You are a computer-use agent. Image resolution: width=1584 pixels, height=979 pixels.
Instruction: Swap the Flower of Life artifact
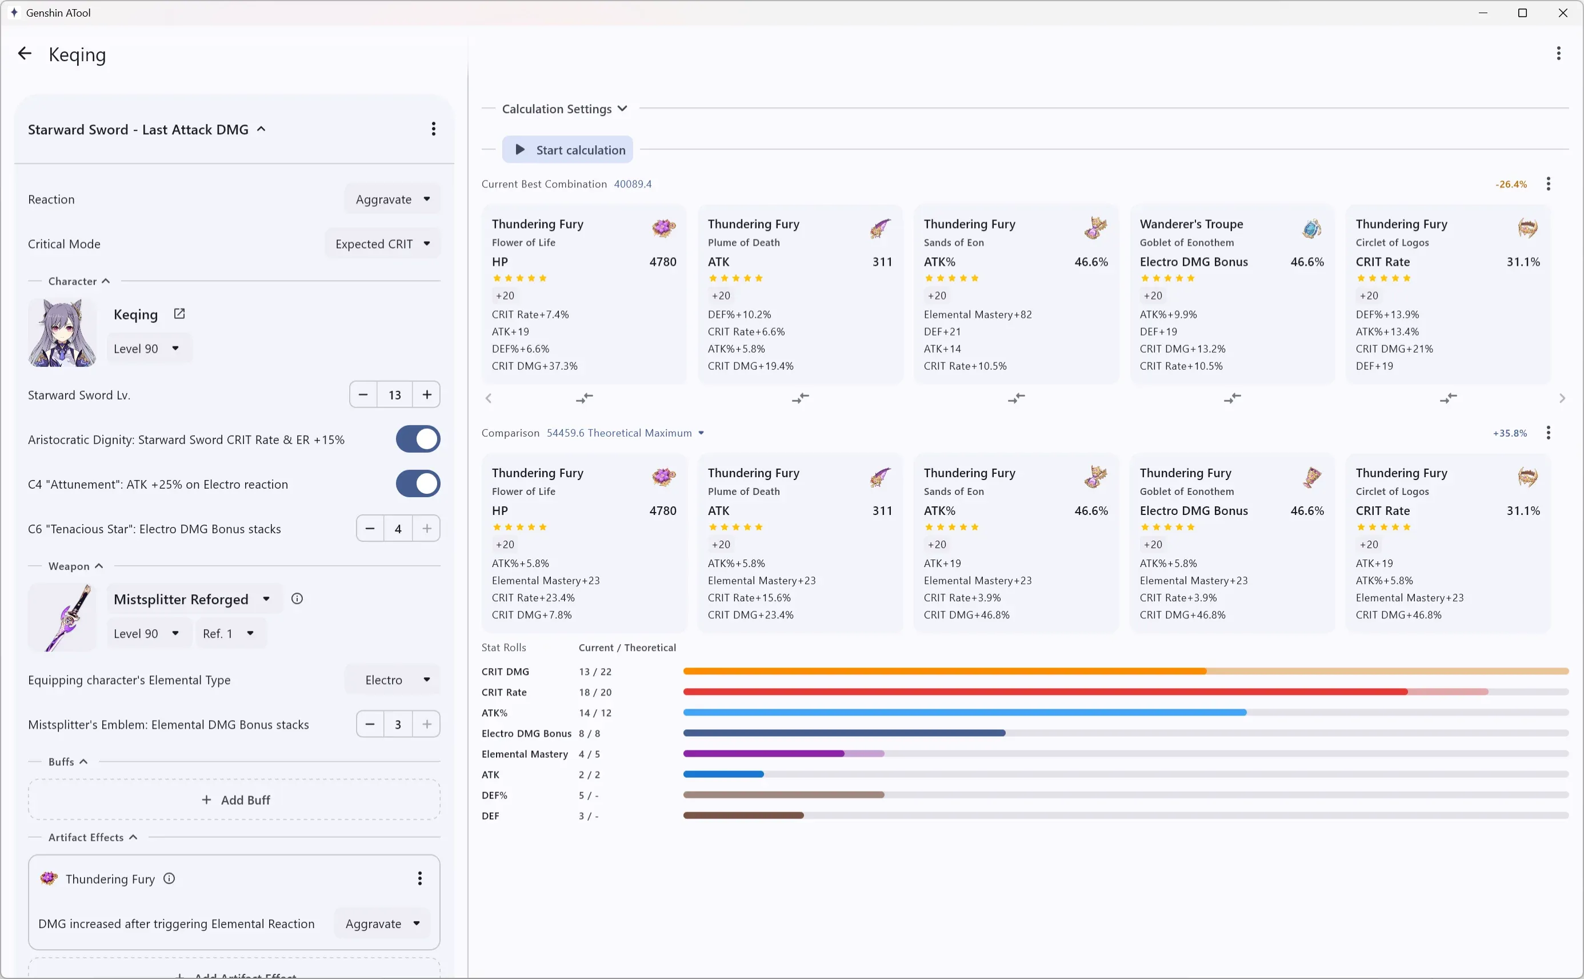click(584, 398)
